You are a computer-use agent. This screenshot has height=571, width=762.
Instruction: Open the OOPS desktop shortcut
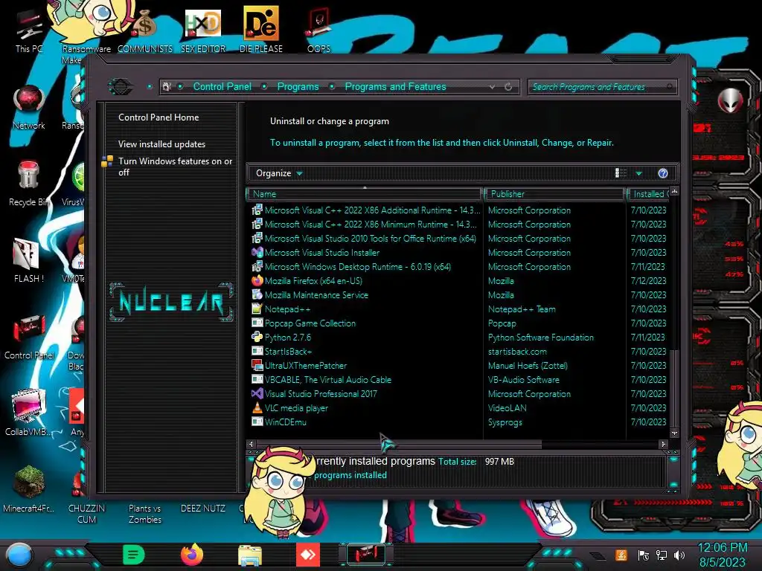point(318,31)
